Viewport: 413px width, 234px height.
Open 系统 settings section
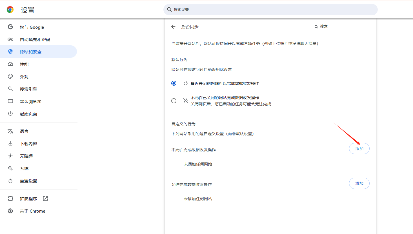pos(39,168)
